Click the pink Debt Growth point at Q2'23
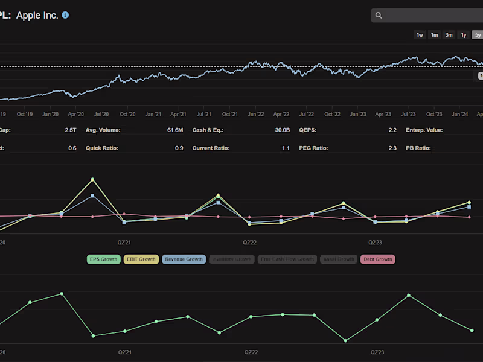483x362 pixels. click(x=375, y=217)
